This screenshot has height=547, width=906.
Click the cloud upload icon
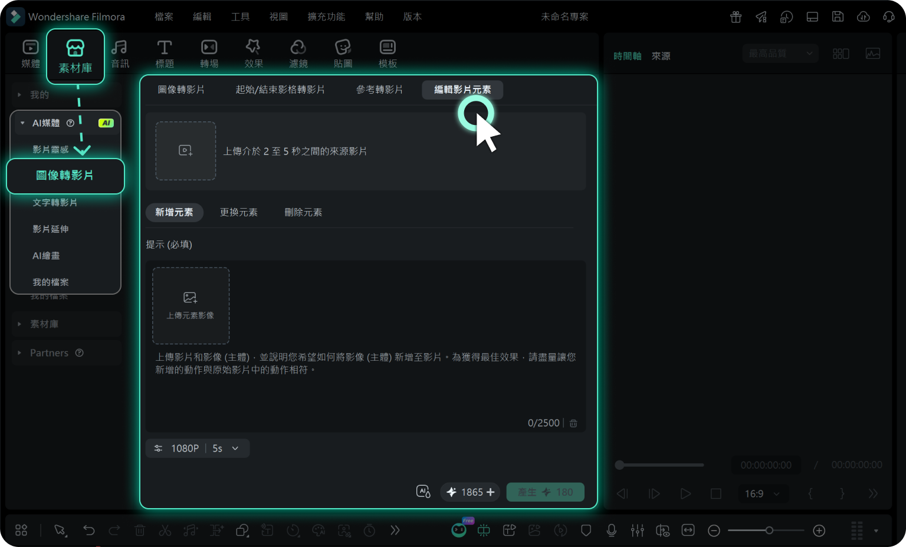(x=864, y=17)
